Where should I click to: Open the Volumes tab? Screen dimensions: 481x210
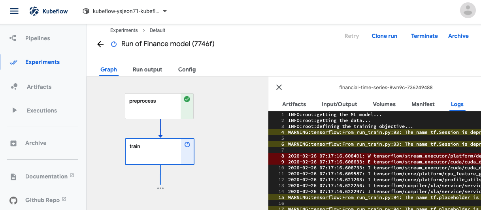[x=384, y=104]
